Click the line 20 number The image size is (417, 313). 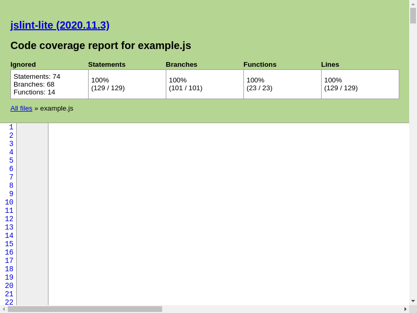(9, 285)
